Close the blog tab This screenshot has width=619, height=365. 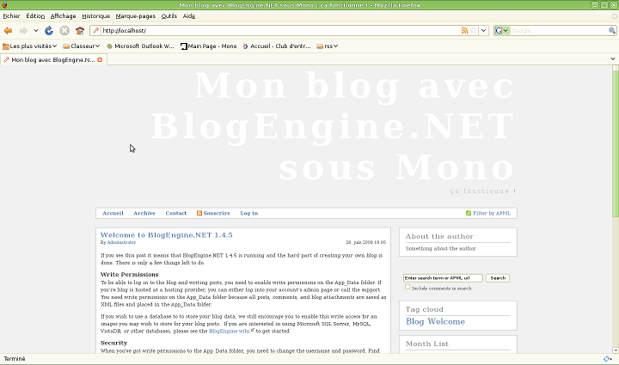click(x=100, y=60)
